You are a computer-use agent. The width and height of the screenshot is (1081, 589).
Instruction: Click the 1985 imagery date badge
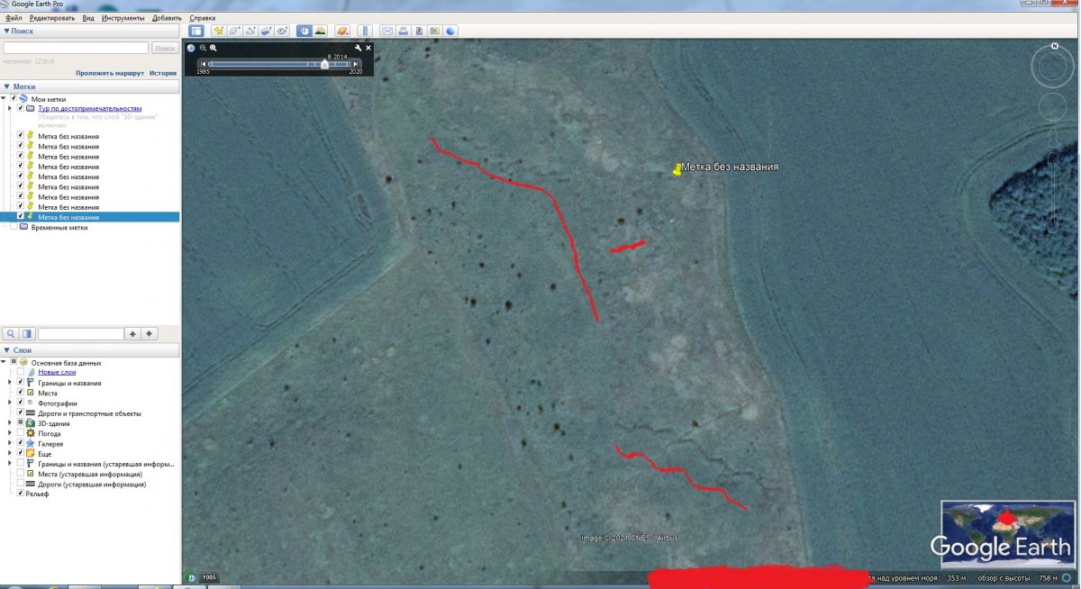(x=209, y=577)
